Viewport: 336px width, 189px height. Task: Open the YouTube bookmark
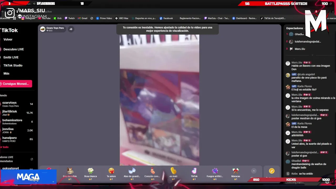click(44, 18)
